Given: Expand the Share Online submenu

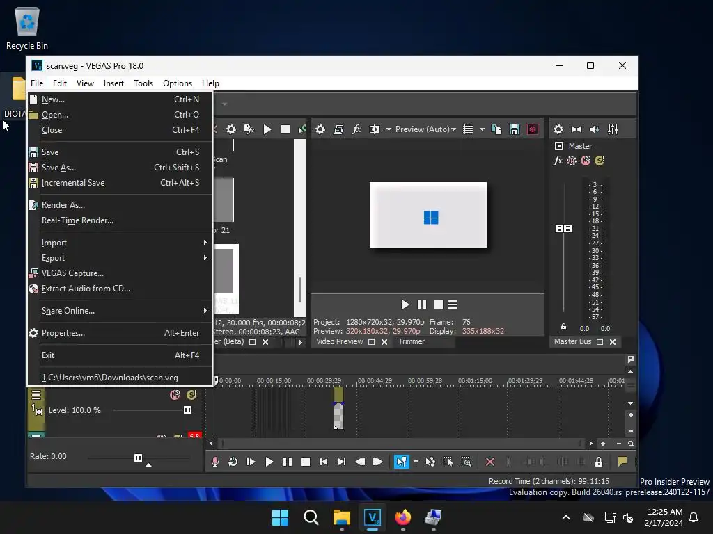Looking at the screenshot, I should pyautogui.click(x=120, y=311).
